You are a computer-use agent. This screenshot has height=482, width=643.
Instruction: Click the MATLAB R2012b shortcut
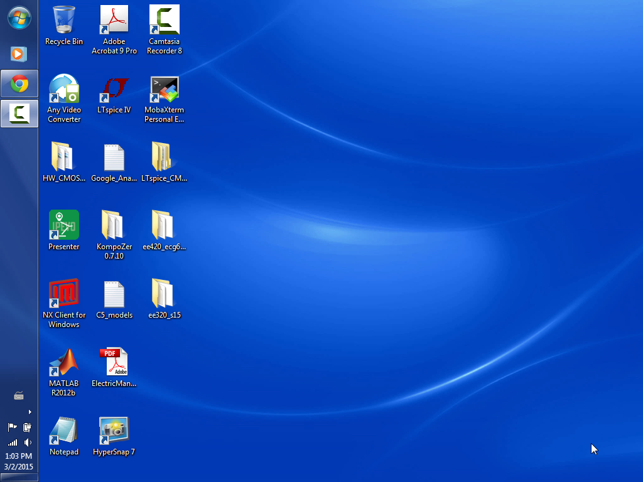pyautogui.click(x=64, y=363)
